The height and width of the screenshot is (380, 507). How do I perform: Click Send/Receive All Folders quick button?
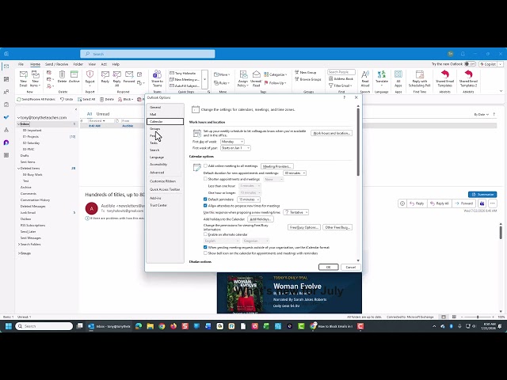pos(36,99)
